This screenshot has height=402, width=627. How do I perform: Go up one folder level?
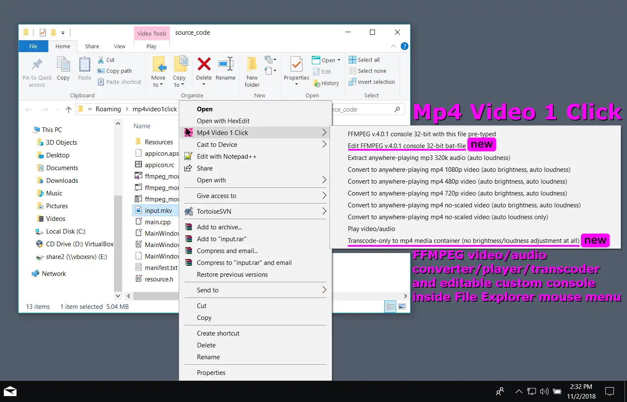[69, 110]
